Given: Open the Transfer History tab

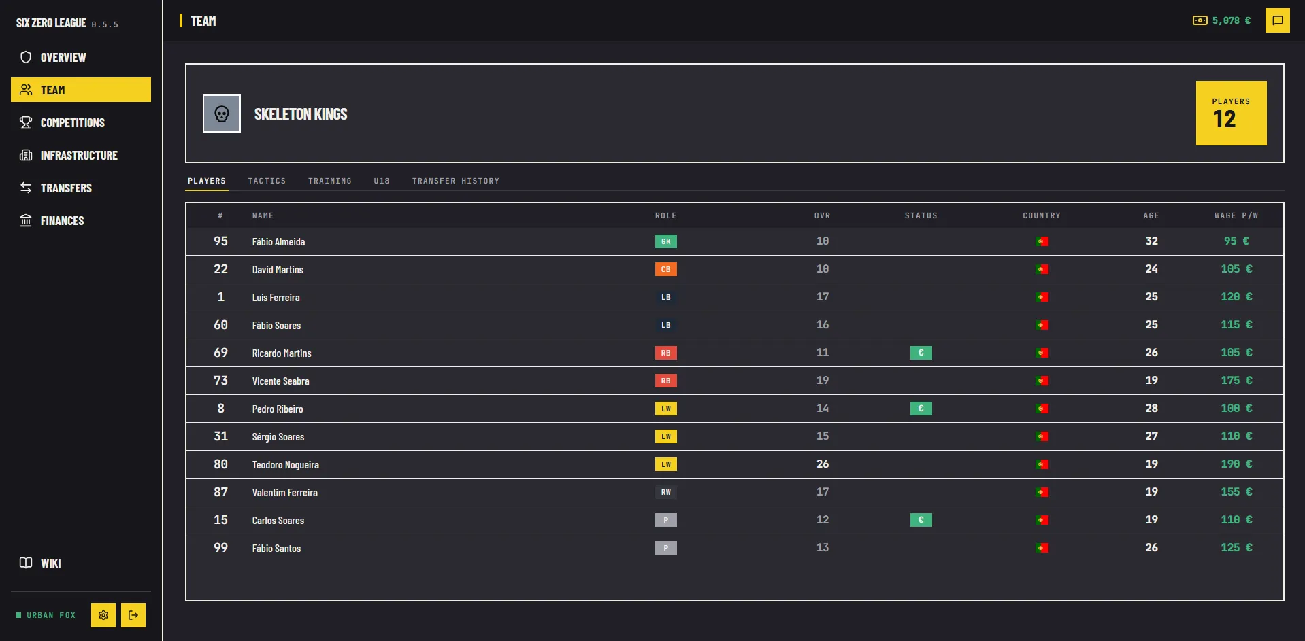Looking at the screenshot, I should pos(456,181).
